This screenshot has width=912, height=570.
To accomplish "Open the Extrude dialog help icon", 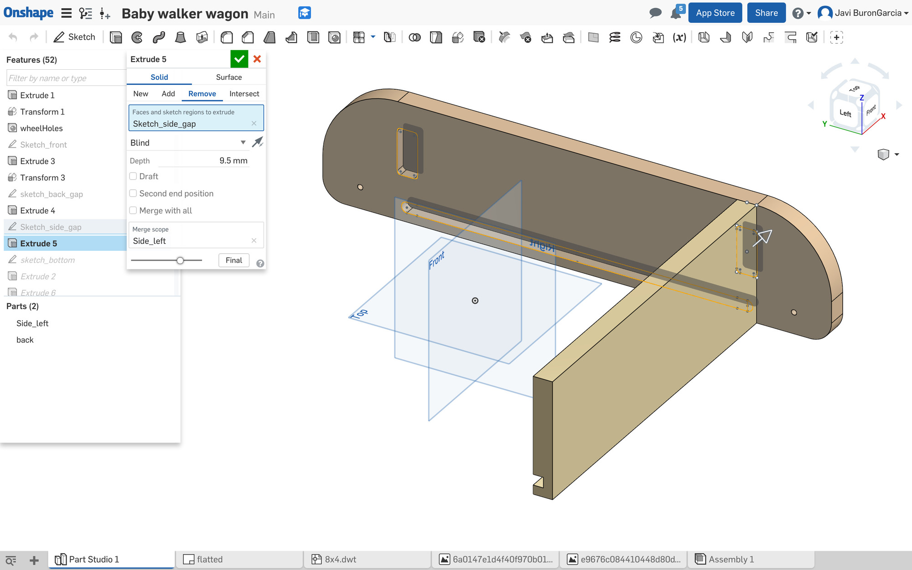I will coord(260,264).
